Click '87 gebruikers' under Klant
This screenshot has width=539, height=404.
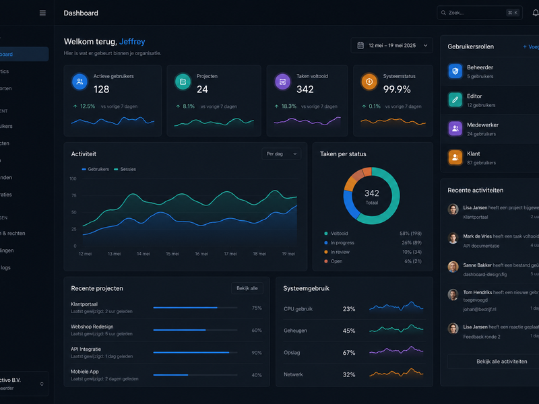[481, 163]
